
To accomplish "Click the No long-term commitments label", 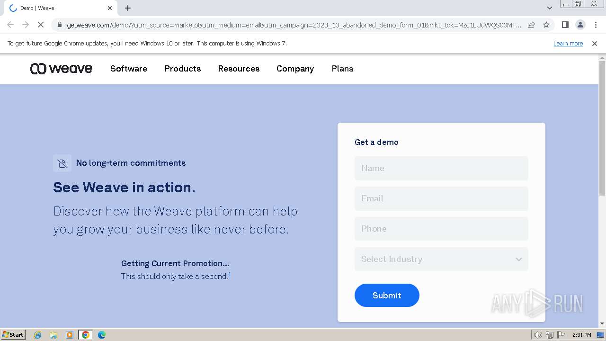I will pos(131,163).
